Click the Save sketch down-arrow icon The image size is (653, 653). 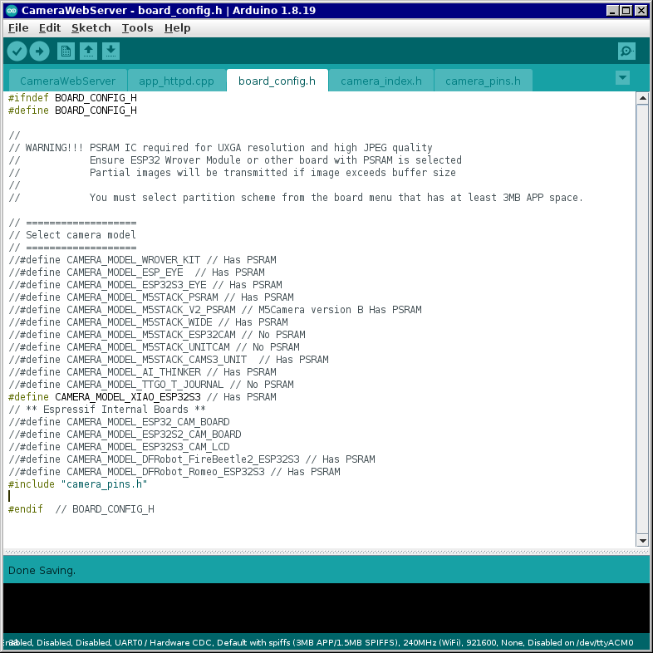click(110, 52)
